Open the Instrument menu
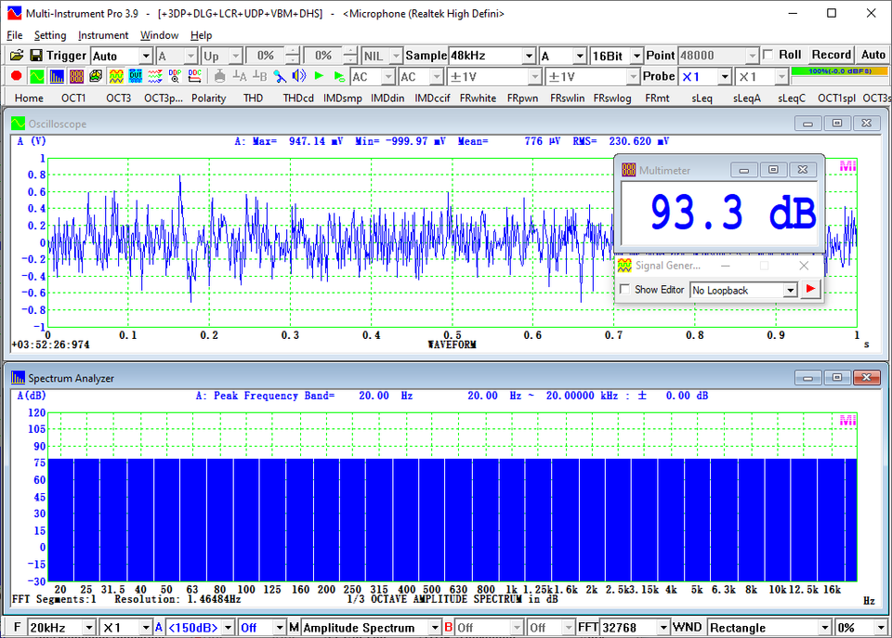892x638 pixels. coord(103,35)
